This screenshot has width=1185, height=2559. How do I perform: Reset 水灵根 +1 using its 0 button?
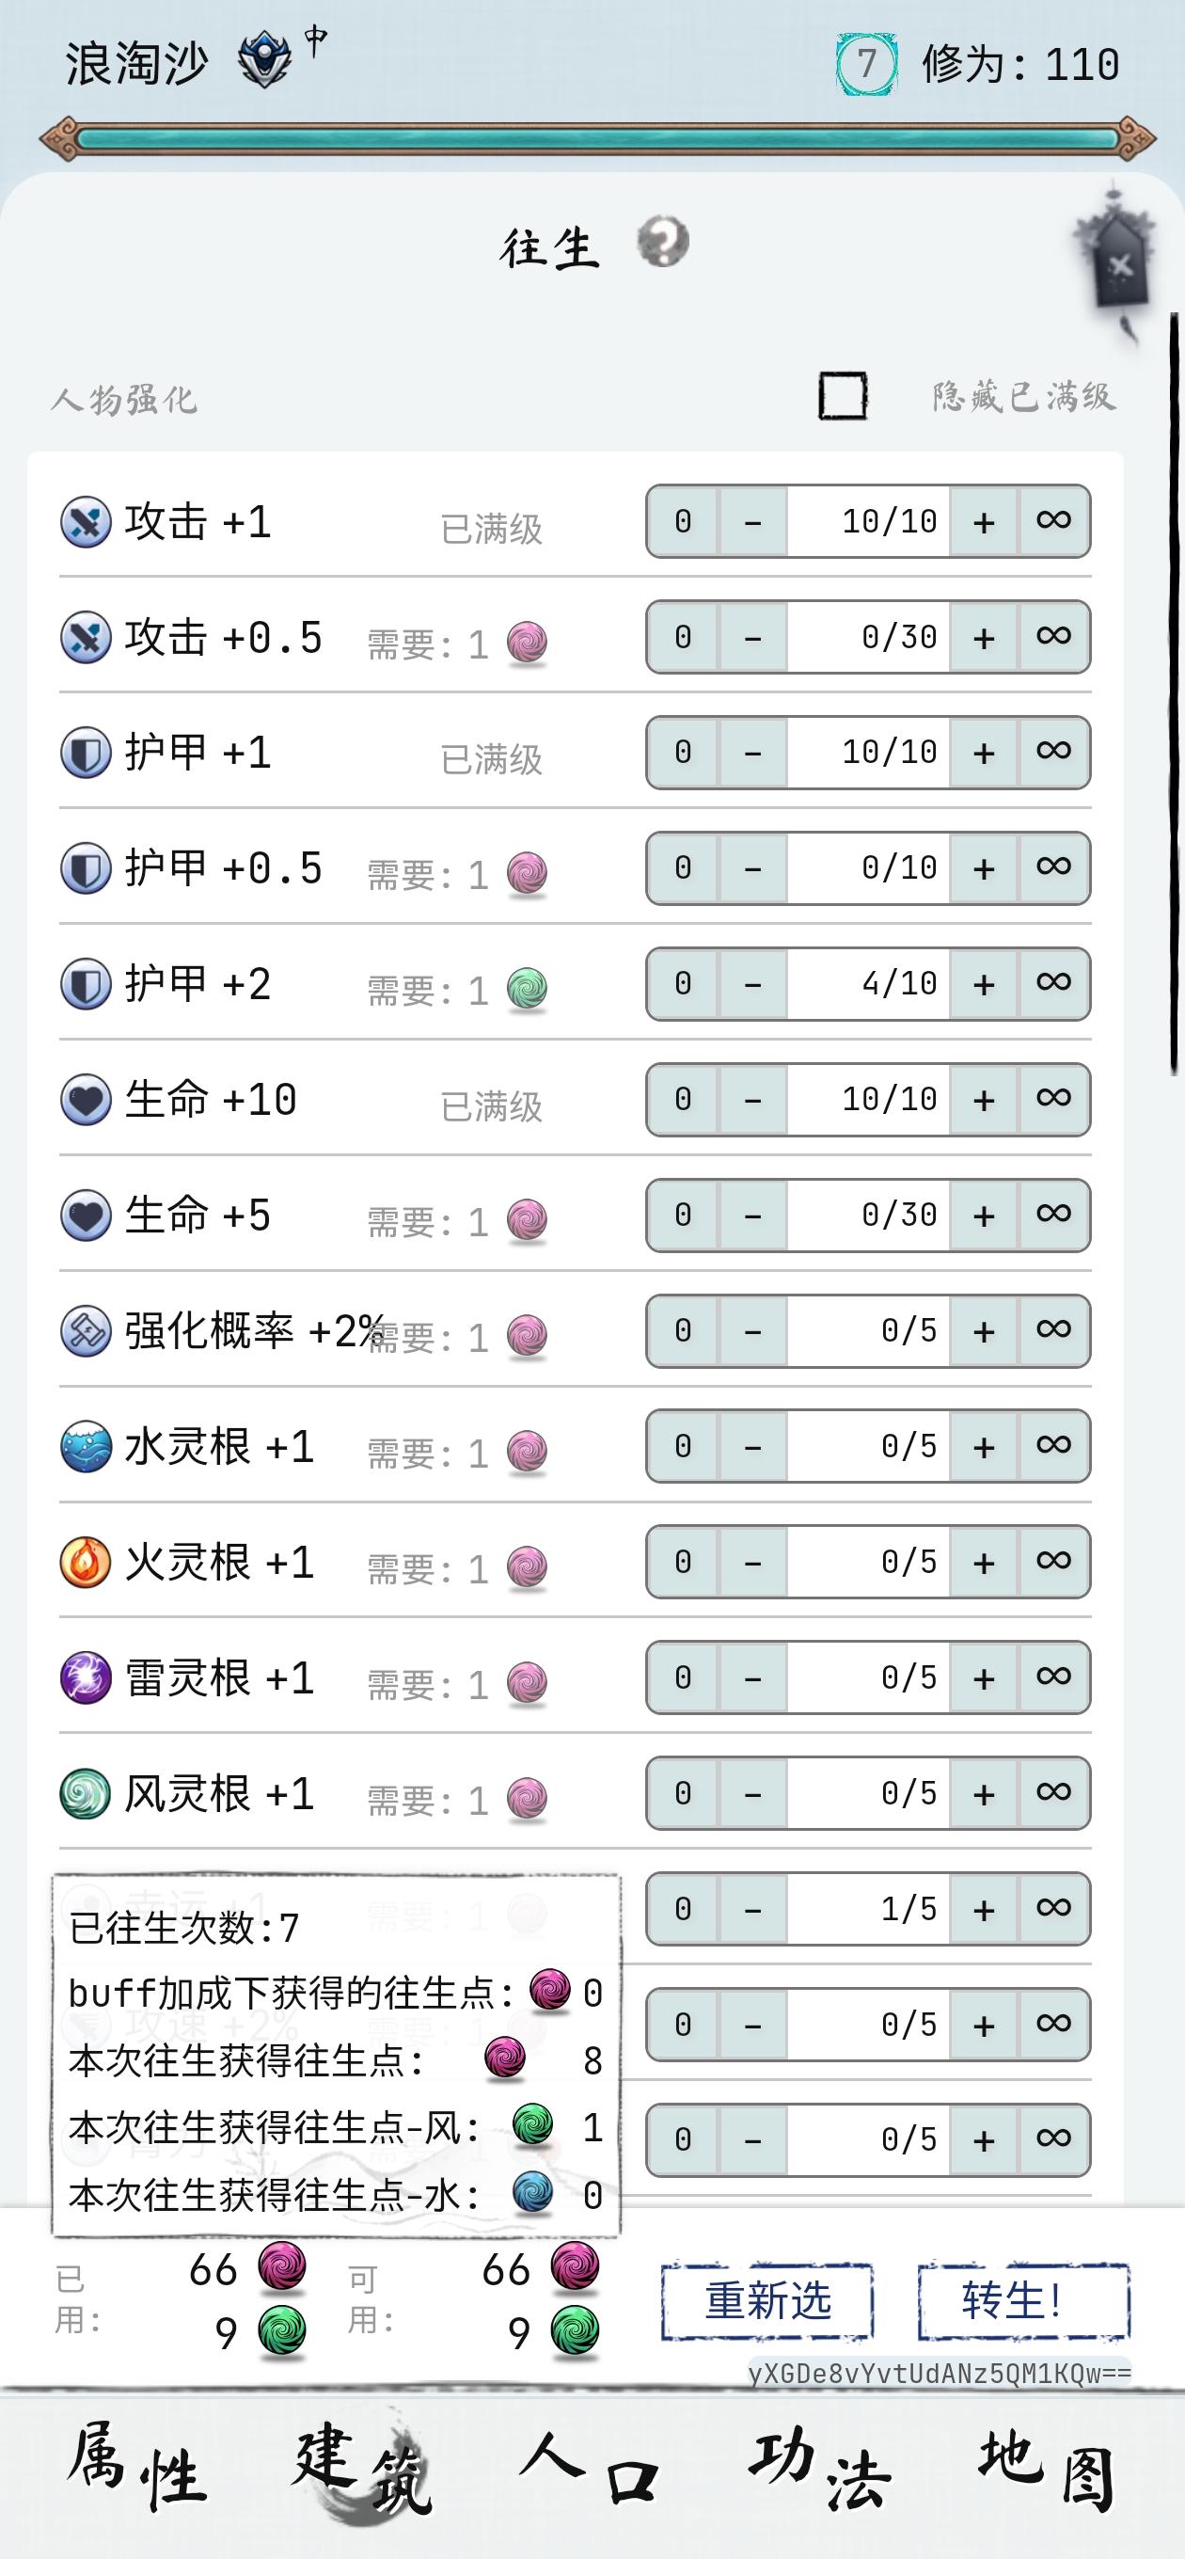click(683, 1445)
